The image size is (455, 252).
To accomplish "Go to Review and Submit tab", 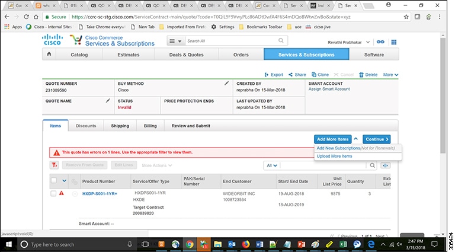I will pos(191,126).
